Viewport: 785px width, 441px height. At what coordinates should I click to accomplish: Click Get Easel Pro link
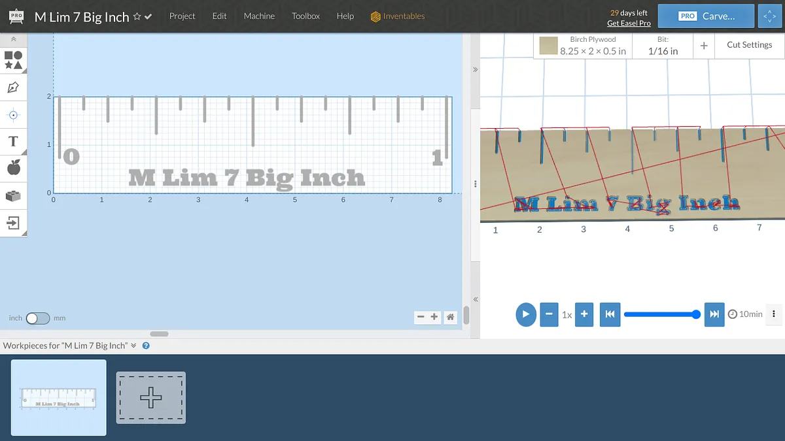[629, 23]
